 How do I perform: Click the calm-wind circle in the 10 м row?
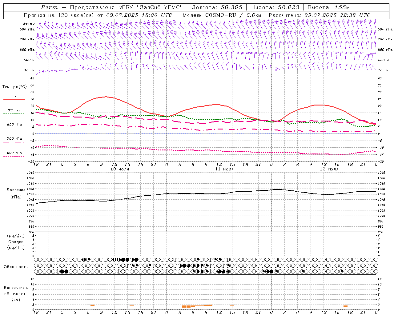point(276,70)
